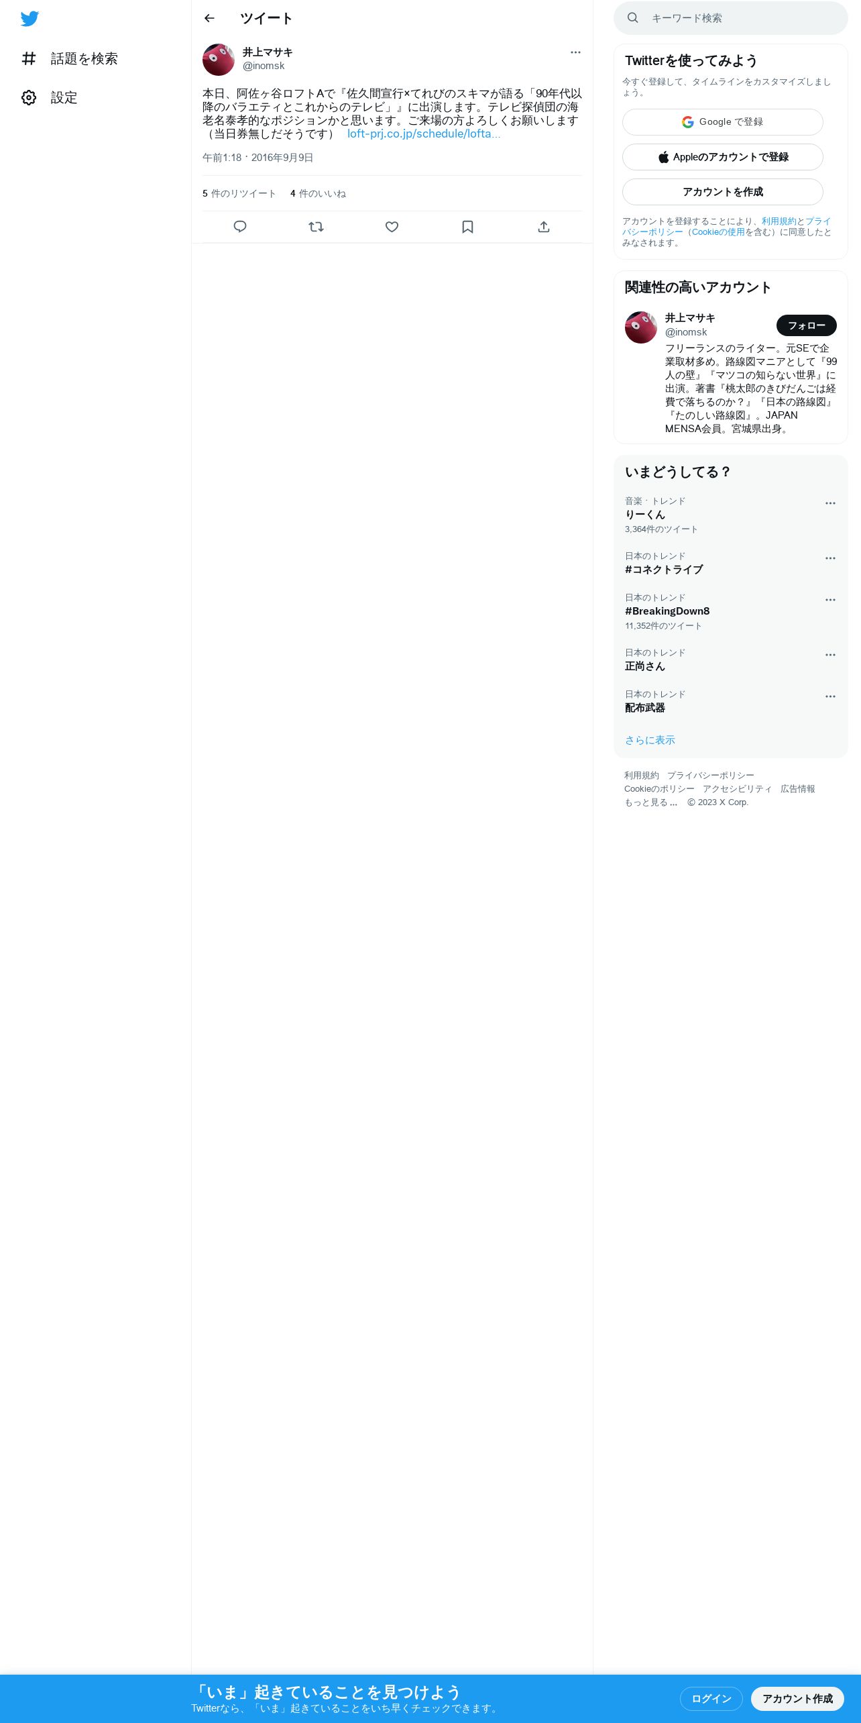Click ログイン in the bottom banner
Viewport: 861px width, 1723px height.
pos(711,1699)
